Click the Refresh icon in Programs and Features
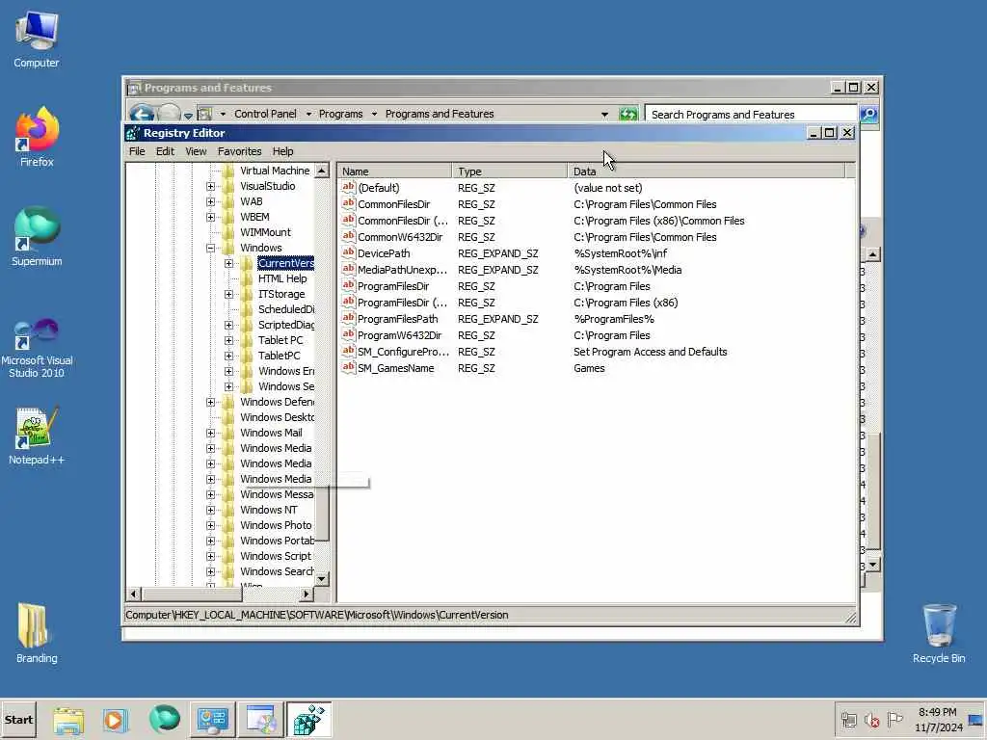Screen dimensions: 987x740 (627, 114)
